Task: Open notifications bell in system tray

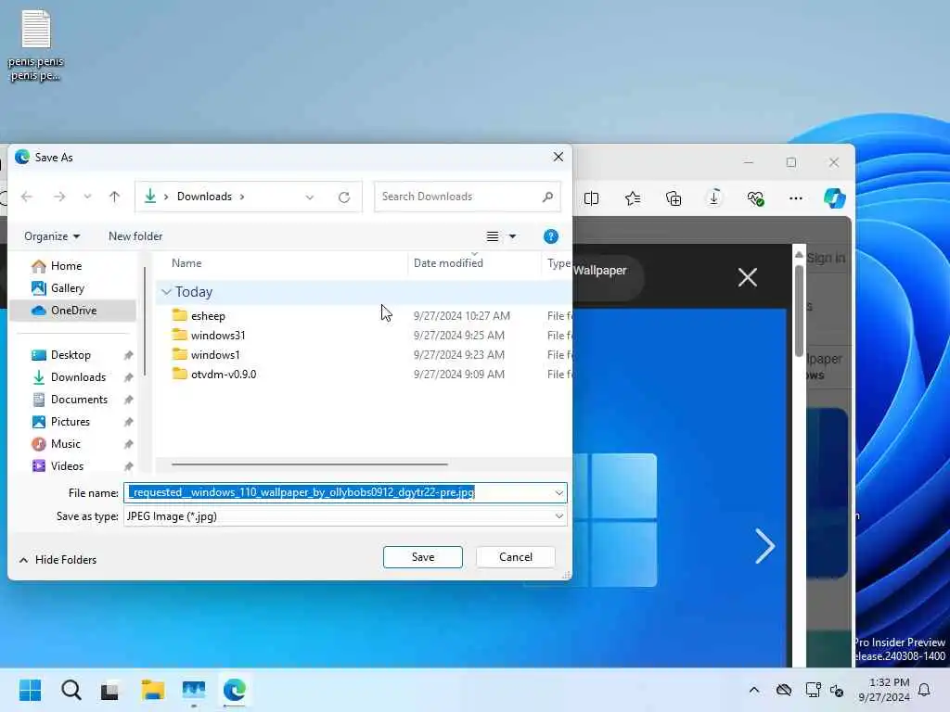Action: tap(925, 690)
